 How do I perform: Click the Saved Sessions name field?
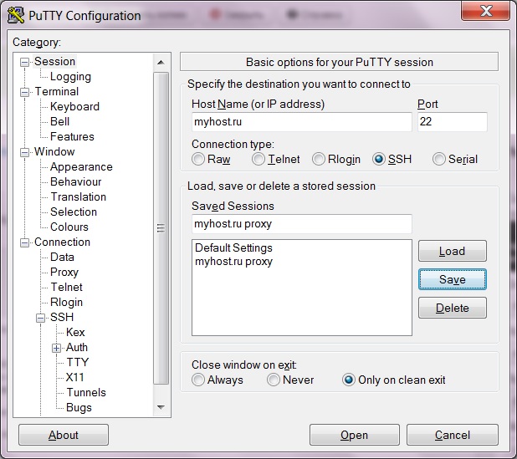point(301,224)
